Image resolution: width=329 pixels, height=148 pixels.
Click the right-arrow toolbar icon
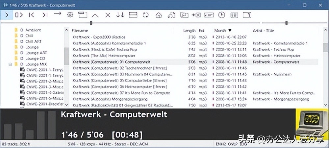pos(58,13)
